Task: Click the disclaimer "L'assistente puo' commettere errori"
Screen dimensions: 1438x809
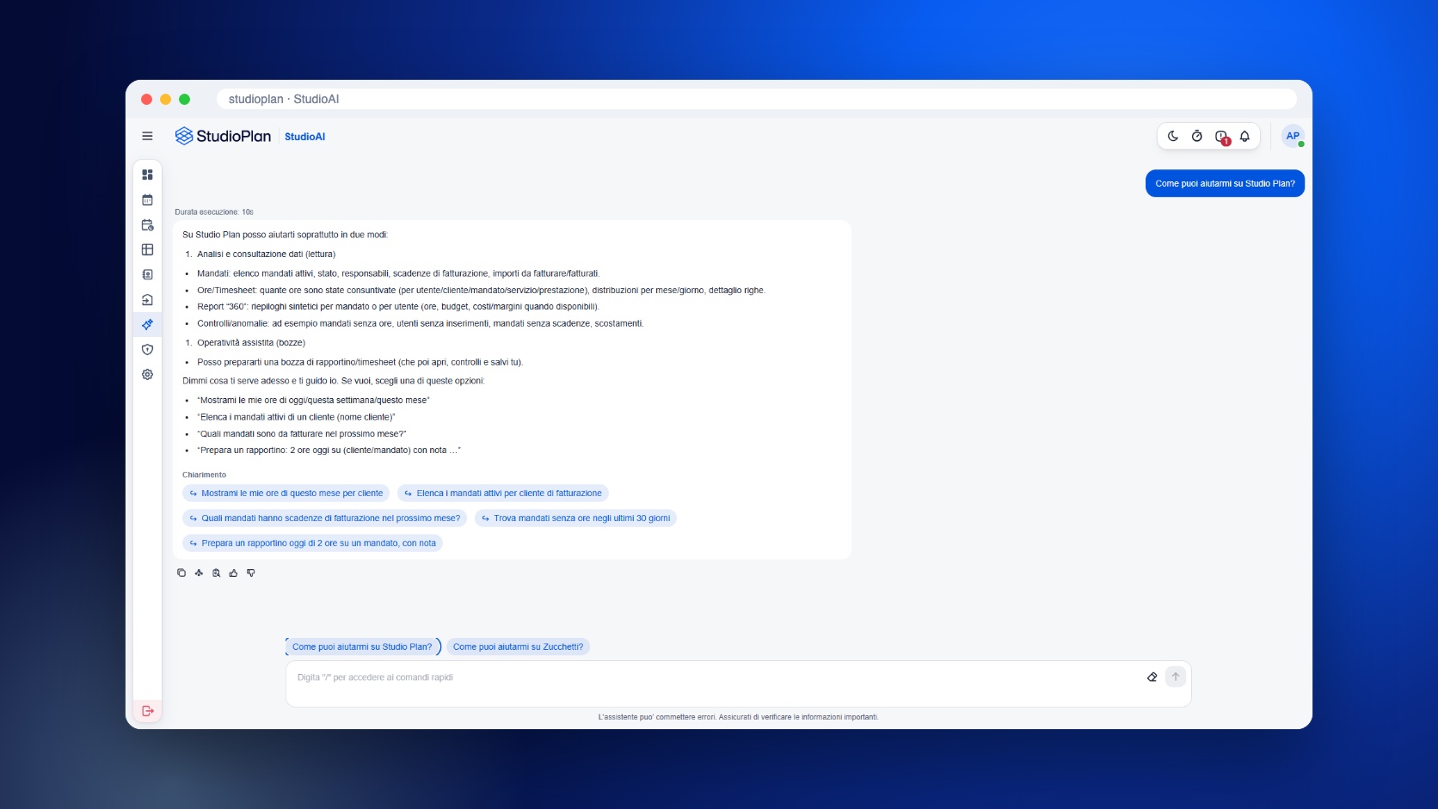Action: pyautogui.click(x=739, y=717)
